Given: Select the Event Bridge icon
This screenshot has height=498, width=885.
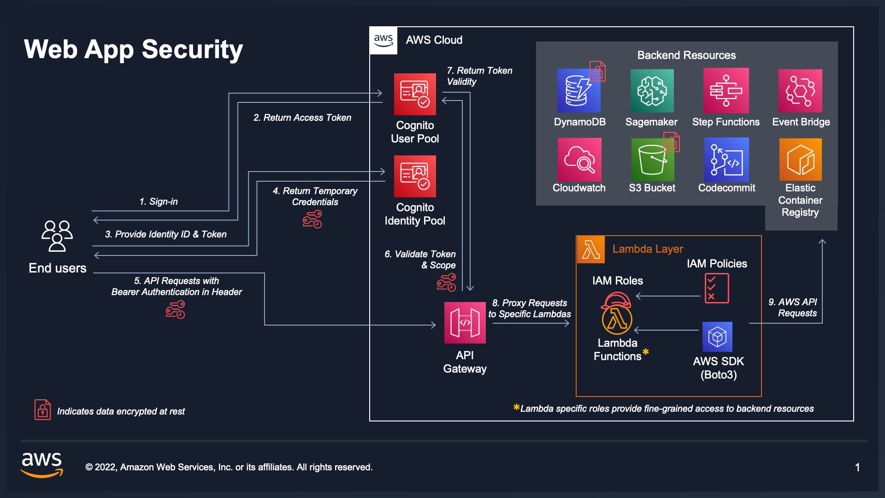Looking at the screenshot, I should pos(800,91).
